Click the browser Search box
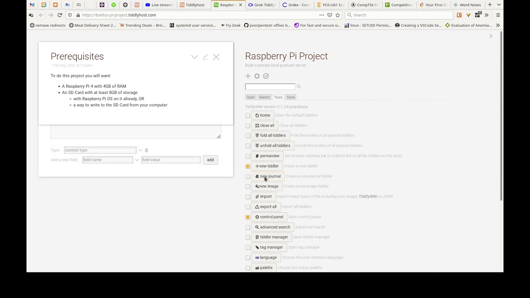This screenshot has width=530, height=298. (x=398, y=15)
